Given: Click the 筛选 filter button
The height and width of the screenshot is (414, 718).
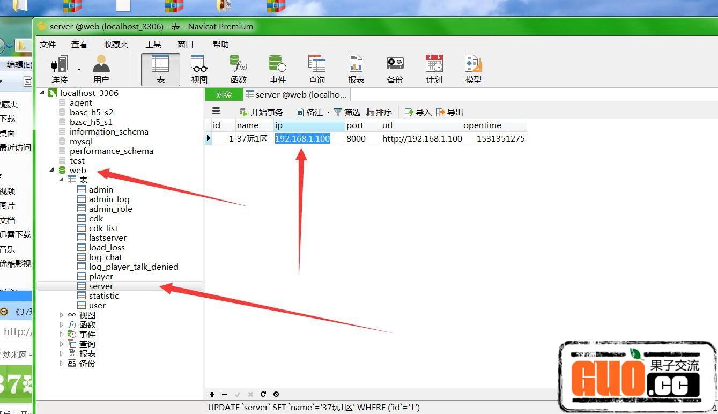Looking at the screenshot, I should click(347, 112).
